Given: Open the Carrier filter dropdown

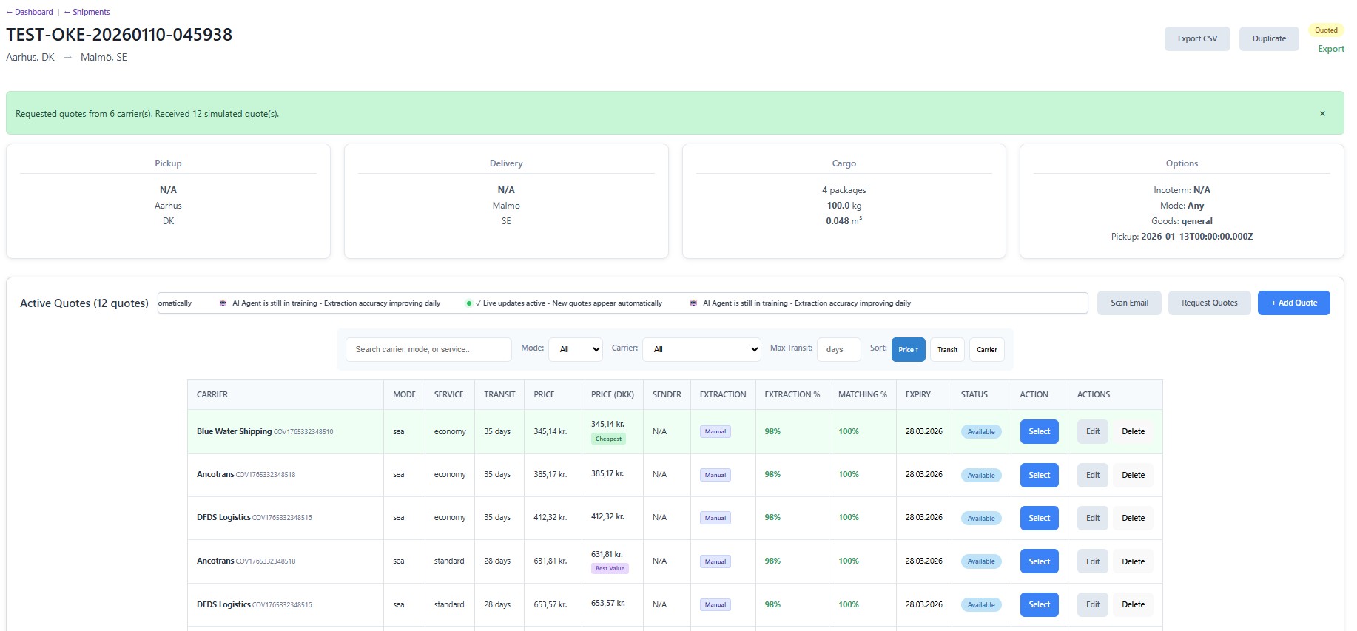Looking at the screenshot, I should click(702, 349).
